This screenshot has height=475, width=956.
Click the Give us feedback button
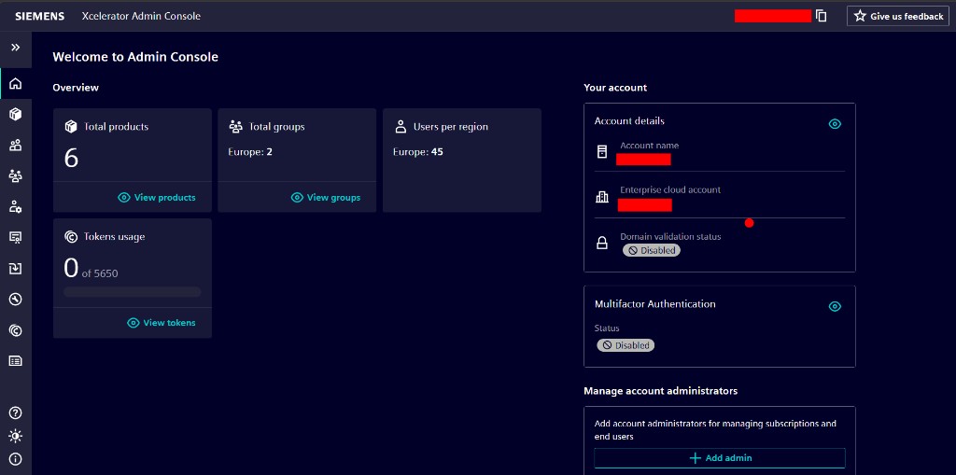coord(897,17)
